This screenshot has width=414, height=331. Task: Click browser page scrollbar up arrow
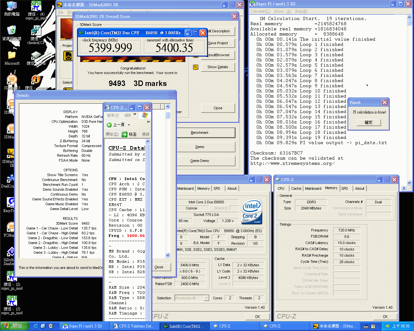coord(148,142)
